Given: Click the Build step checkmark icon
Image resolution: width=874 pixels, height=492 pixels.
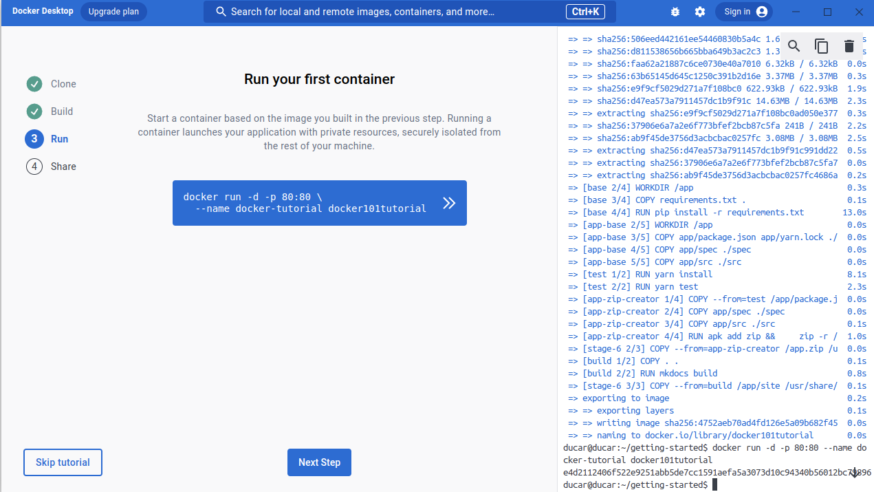Looking at the screenshot, I should 34,111.
